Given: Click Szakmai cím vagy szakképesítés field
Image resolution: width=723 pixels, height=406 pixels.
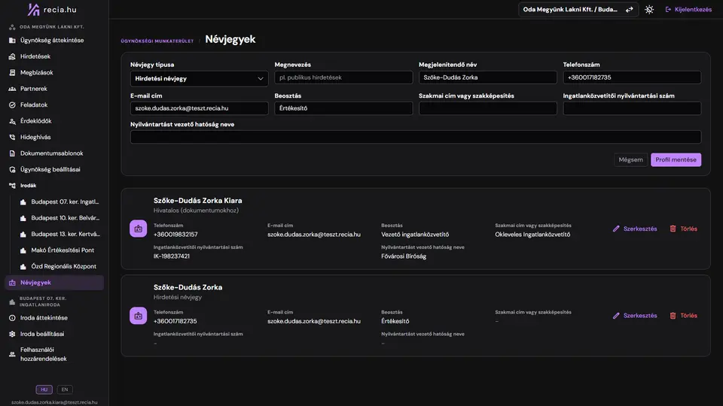Looking at the screenshot, I should [x=488, y=108].
